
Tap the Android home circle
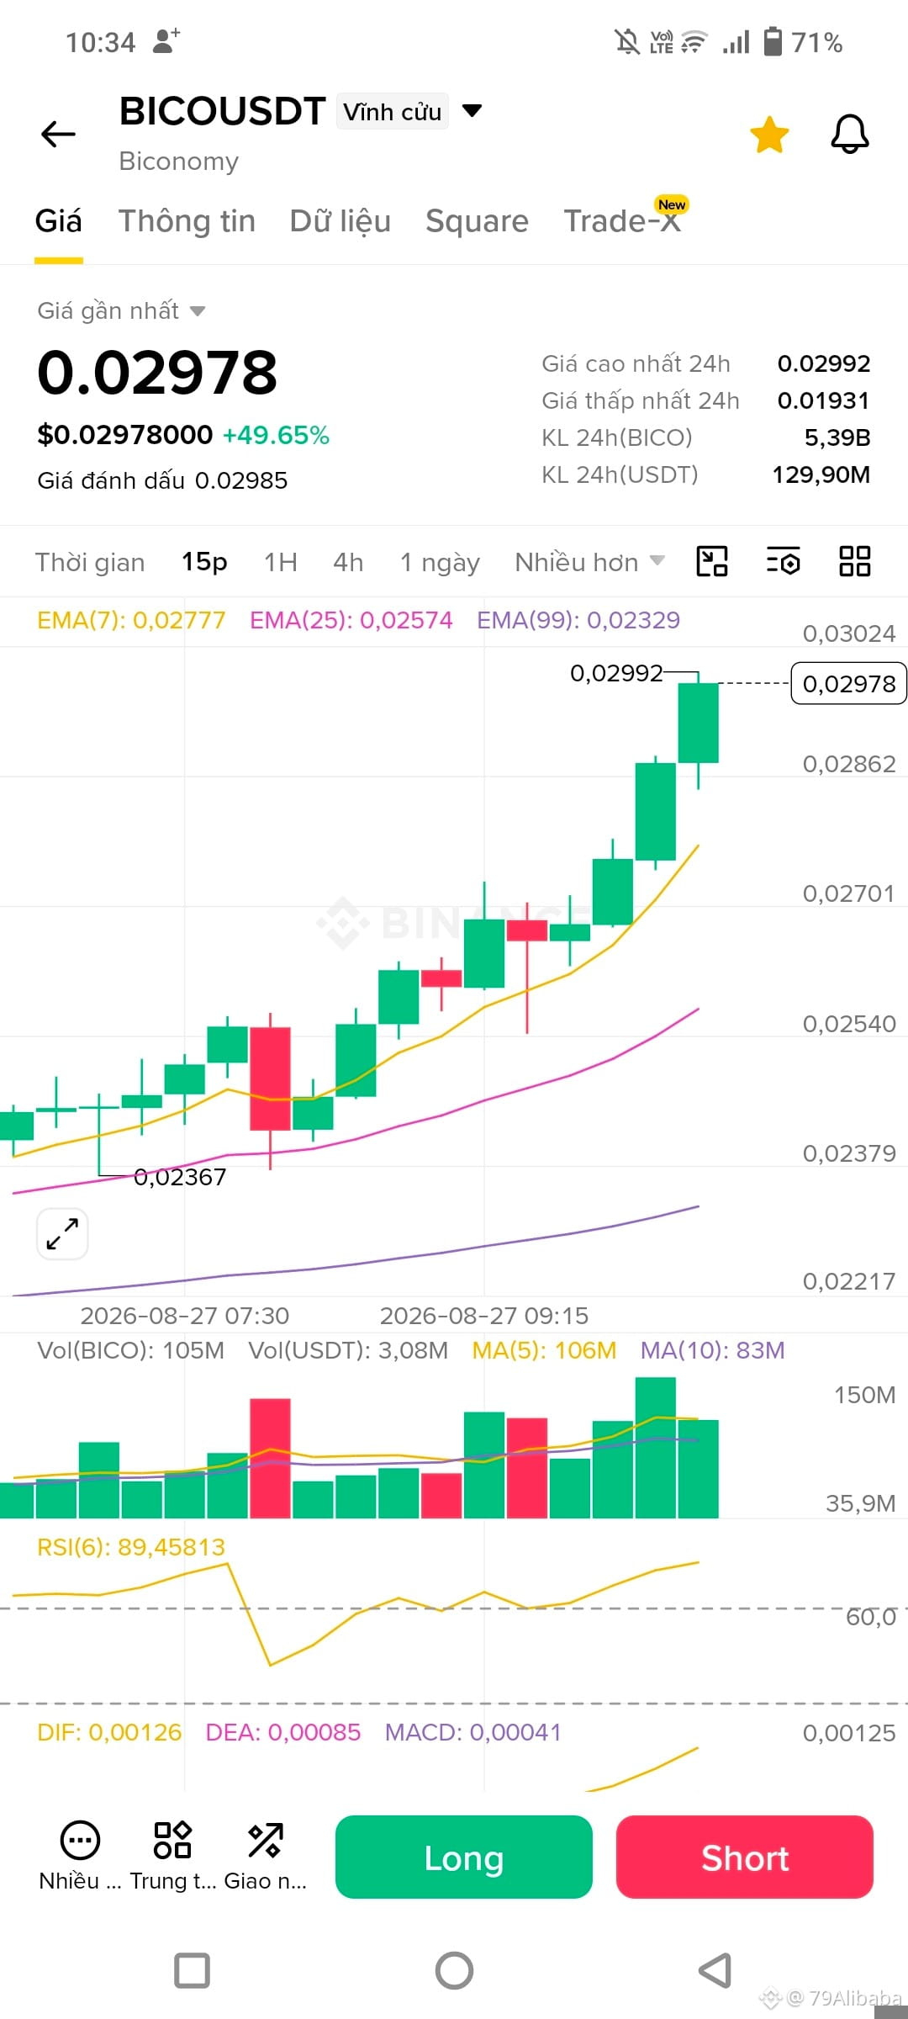point(454,1970)
